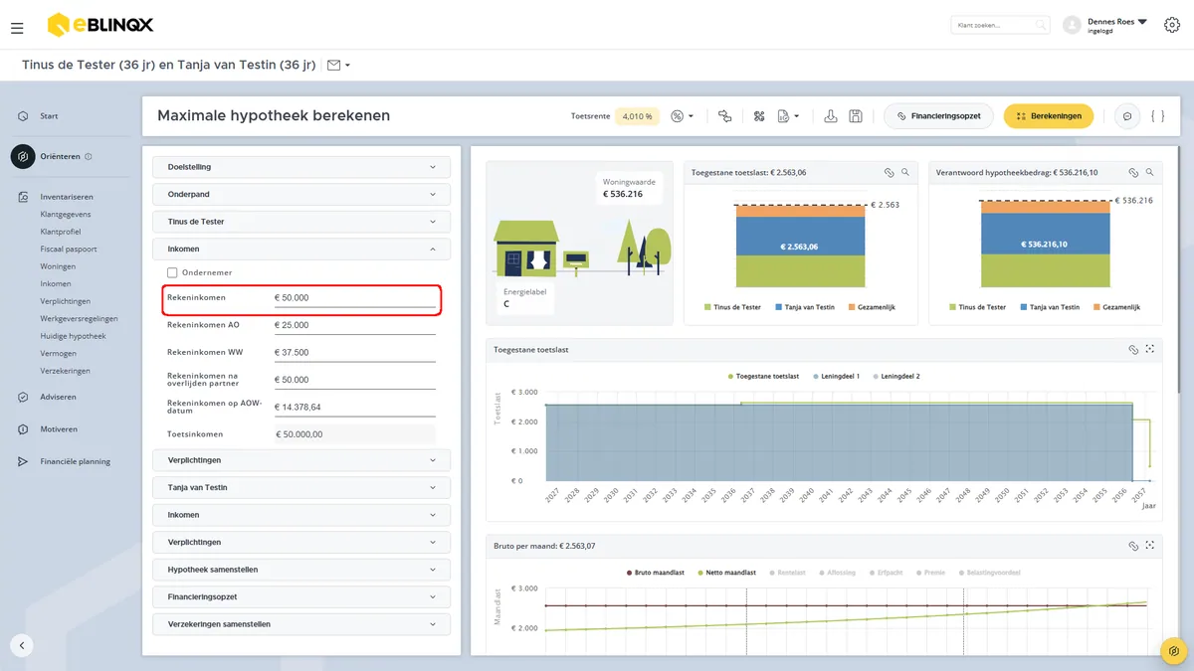Expand the Hypotheek samenstellen section
This screenshot has width=1194, height=671.
point(301,570)
